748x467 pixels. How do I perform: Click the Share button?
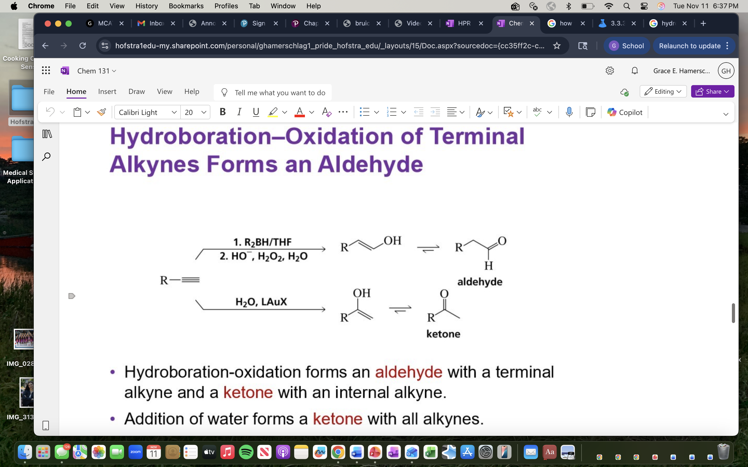712,91
